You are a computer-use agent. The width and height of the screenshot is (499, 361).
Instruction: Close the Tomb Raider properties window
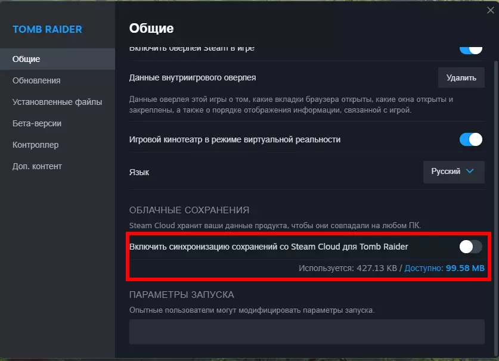490,9
